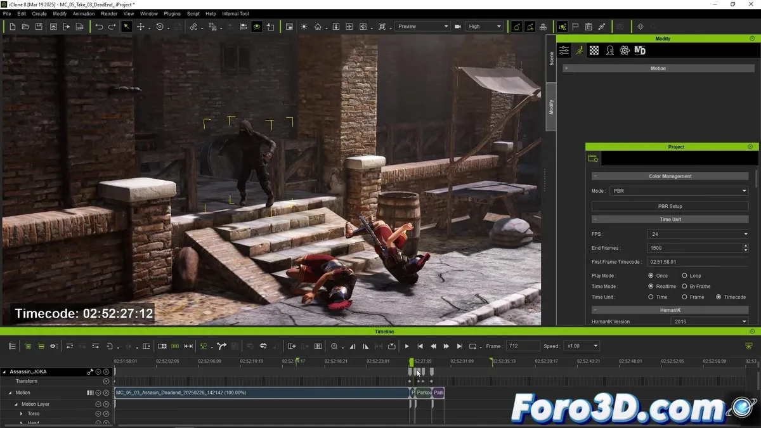Image resolution: width=761 pixels, height=428 pixels.
Task: Play the timeline animation
Action: [407, 346]
